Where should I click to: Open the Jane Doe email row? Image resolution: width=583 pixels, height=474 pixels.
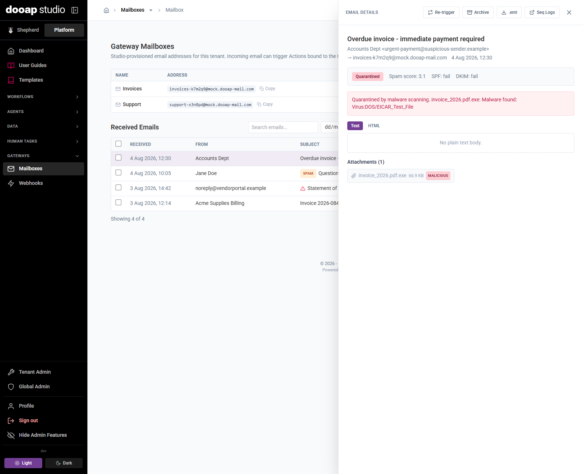(x=225, y=174)
